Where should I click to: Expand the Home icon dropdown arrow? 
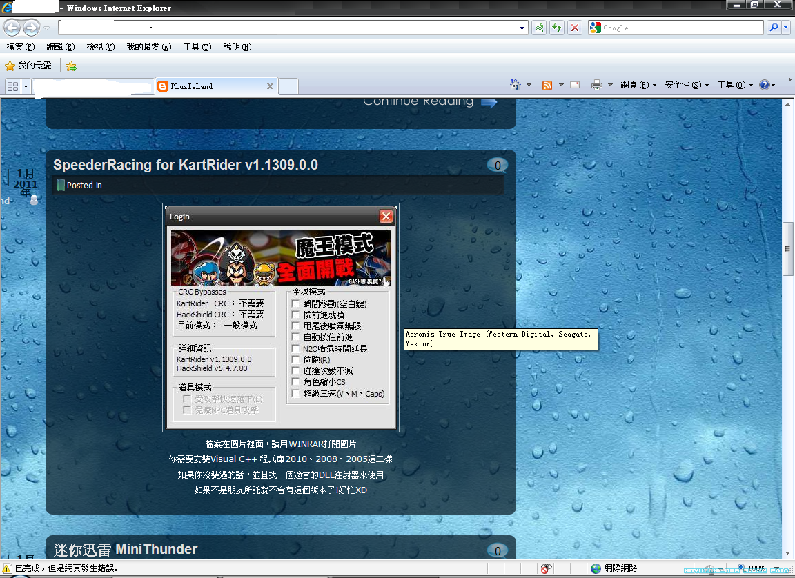click(529, 85)
